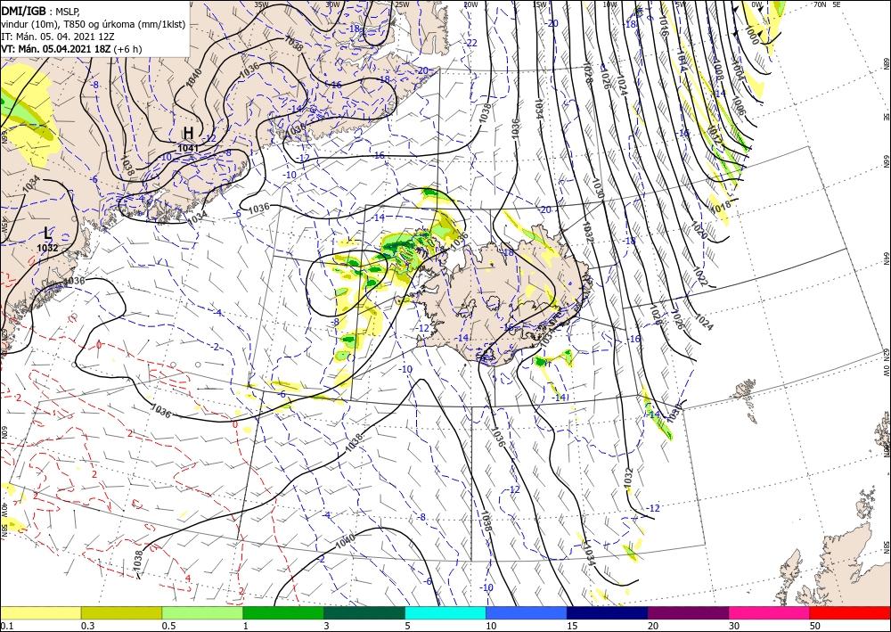Click the '1022' isobar label
The height and width of the screenshot is (632, 891).
(x=700, y=278)
